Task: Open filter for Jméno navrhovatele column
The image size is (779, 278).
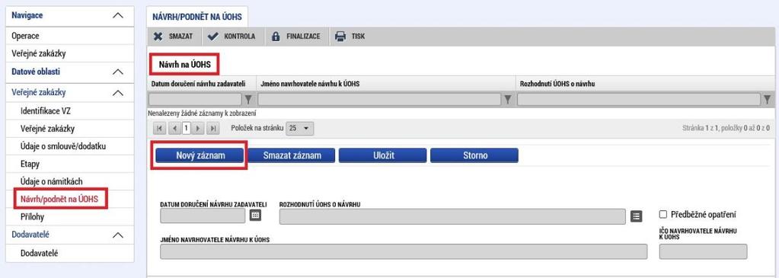Action: coord(508,100)
